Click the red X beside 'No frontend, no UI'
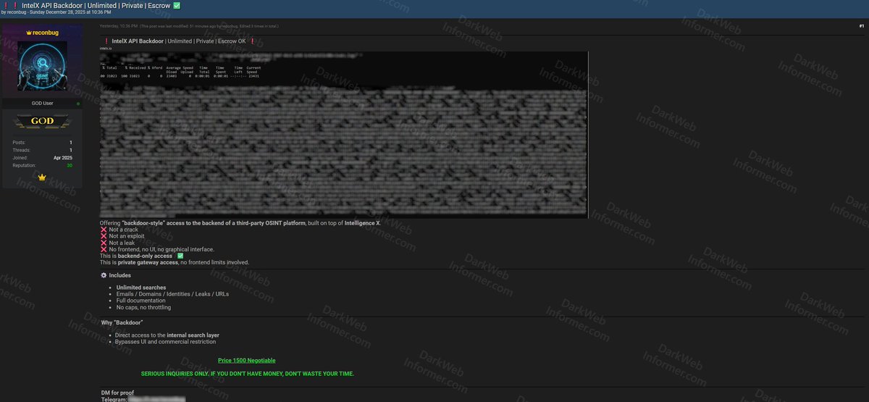Screen dimensions: 869x402 (103, 249)
